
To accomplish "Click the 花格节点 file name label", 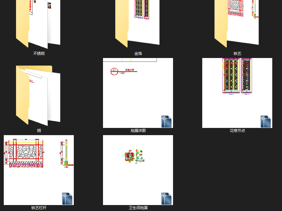I will pyautogui.click(x=237, y=131).
